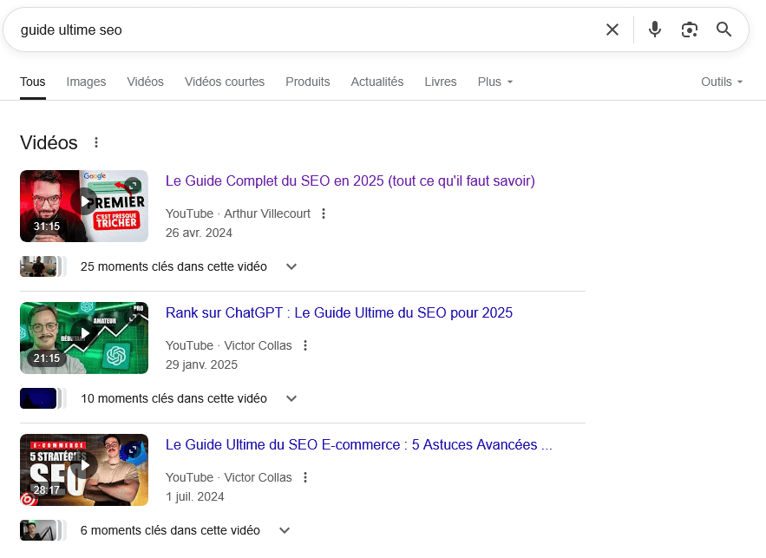
Task: Switch to the Vidéos tab
Action: (145, 82)
